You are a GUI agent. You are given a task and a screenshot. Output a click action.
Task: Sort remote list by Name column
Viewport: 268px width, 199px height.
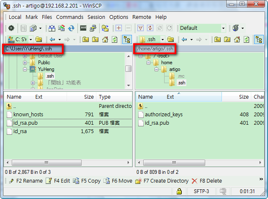[145, 97]
